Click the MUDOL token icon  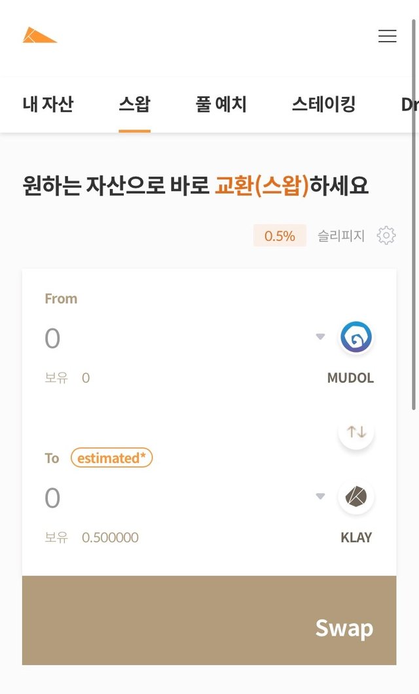[x=355, y=338]
